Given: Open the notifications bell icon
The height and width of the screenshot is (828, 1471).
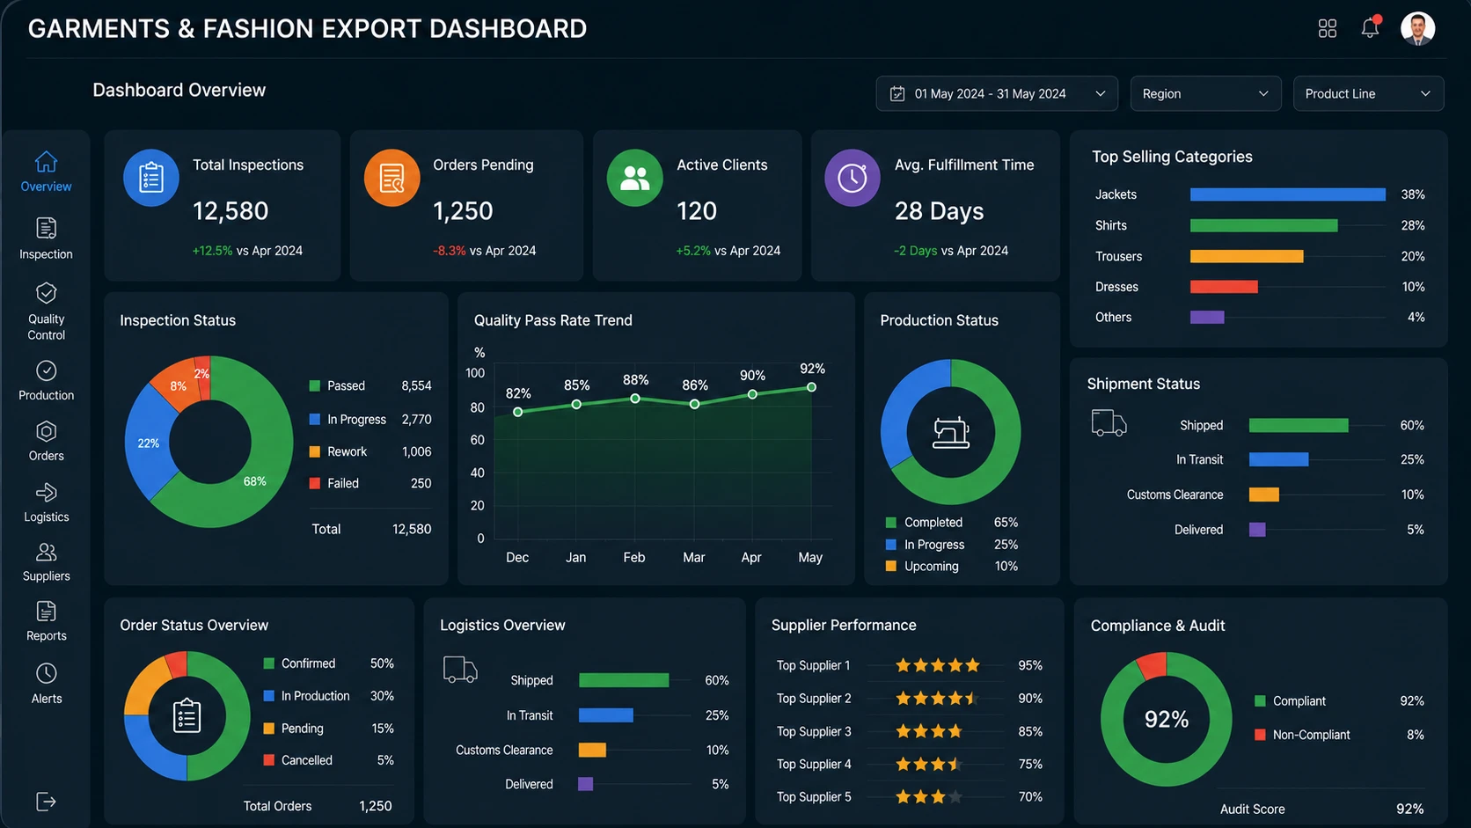Looking at the screenshot, I should point(1371,27).
